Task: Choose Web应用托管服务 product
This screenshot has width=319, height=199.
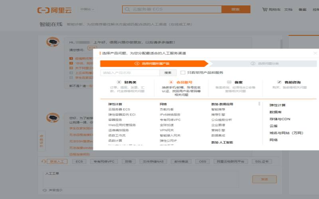Action: point(122,125)
